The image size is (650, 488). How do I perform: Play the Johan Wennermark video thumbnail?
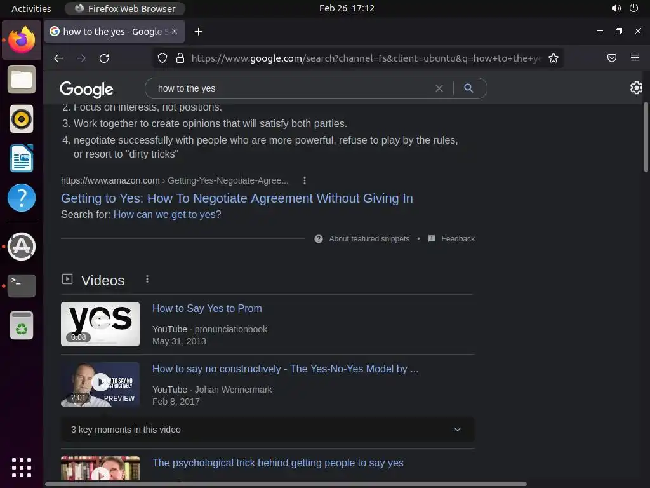(x=100, y=384)
